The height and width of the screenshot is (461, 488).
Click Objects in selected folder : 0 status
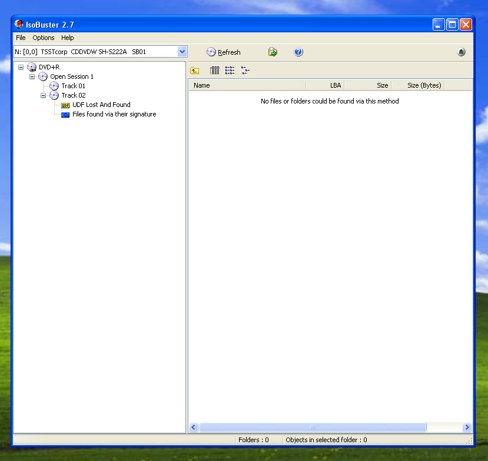click(326, 440)
